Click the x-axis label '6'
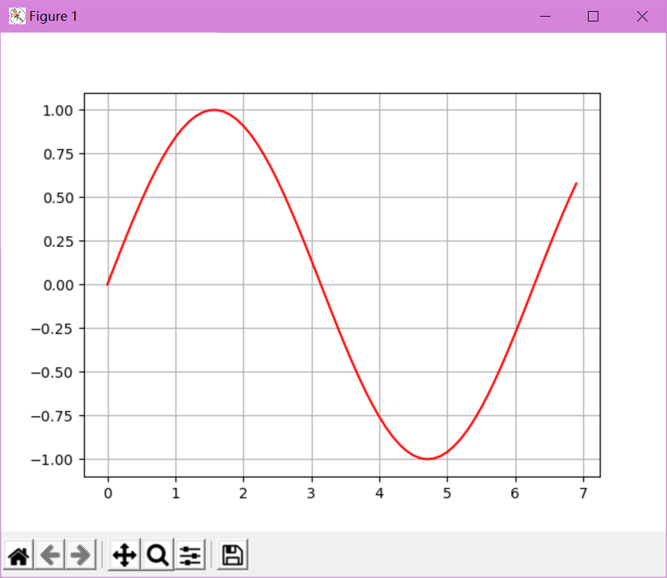667x578 pixels. pos(515,493)
